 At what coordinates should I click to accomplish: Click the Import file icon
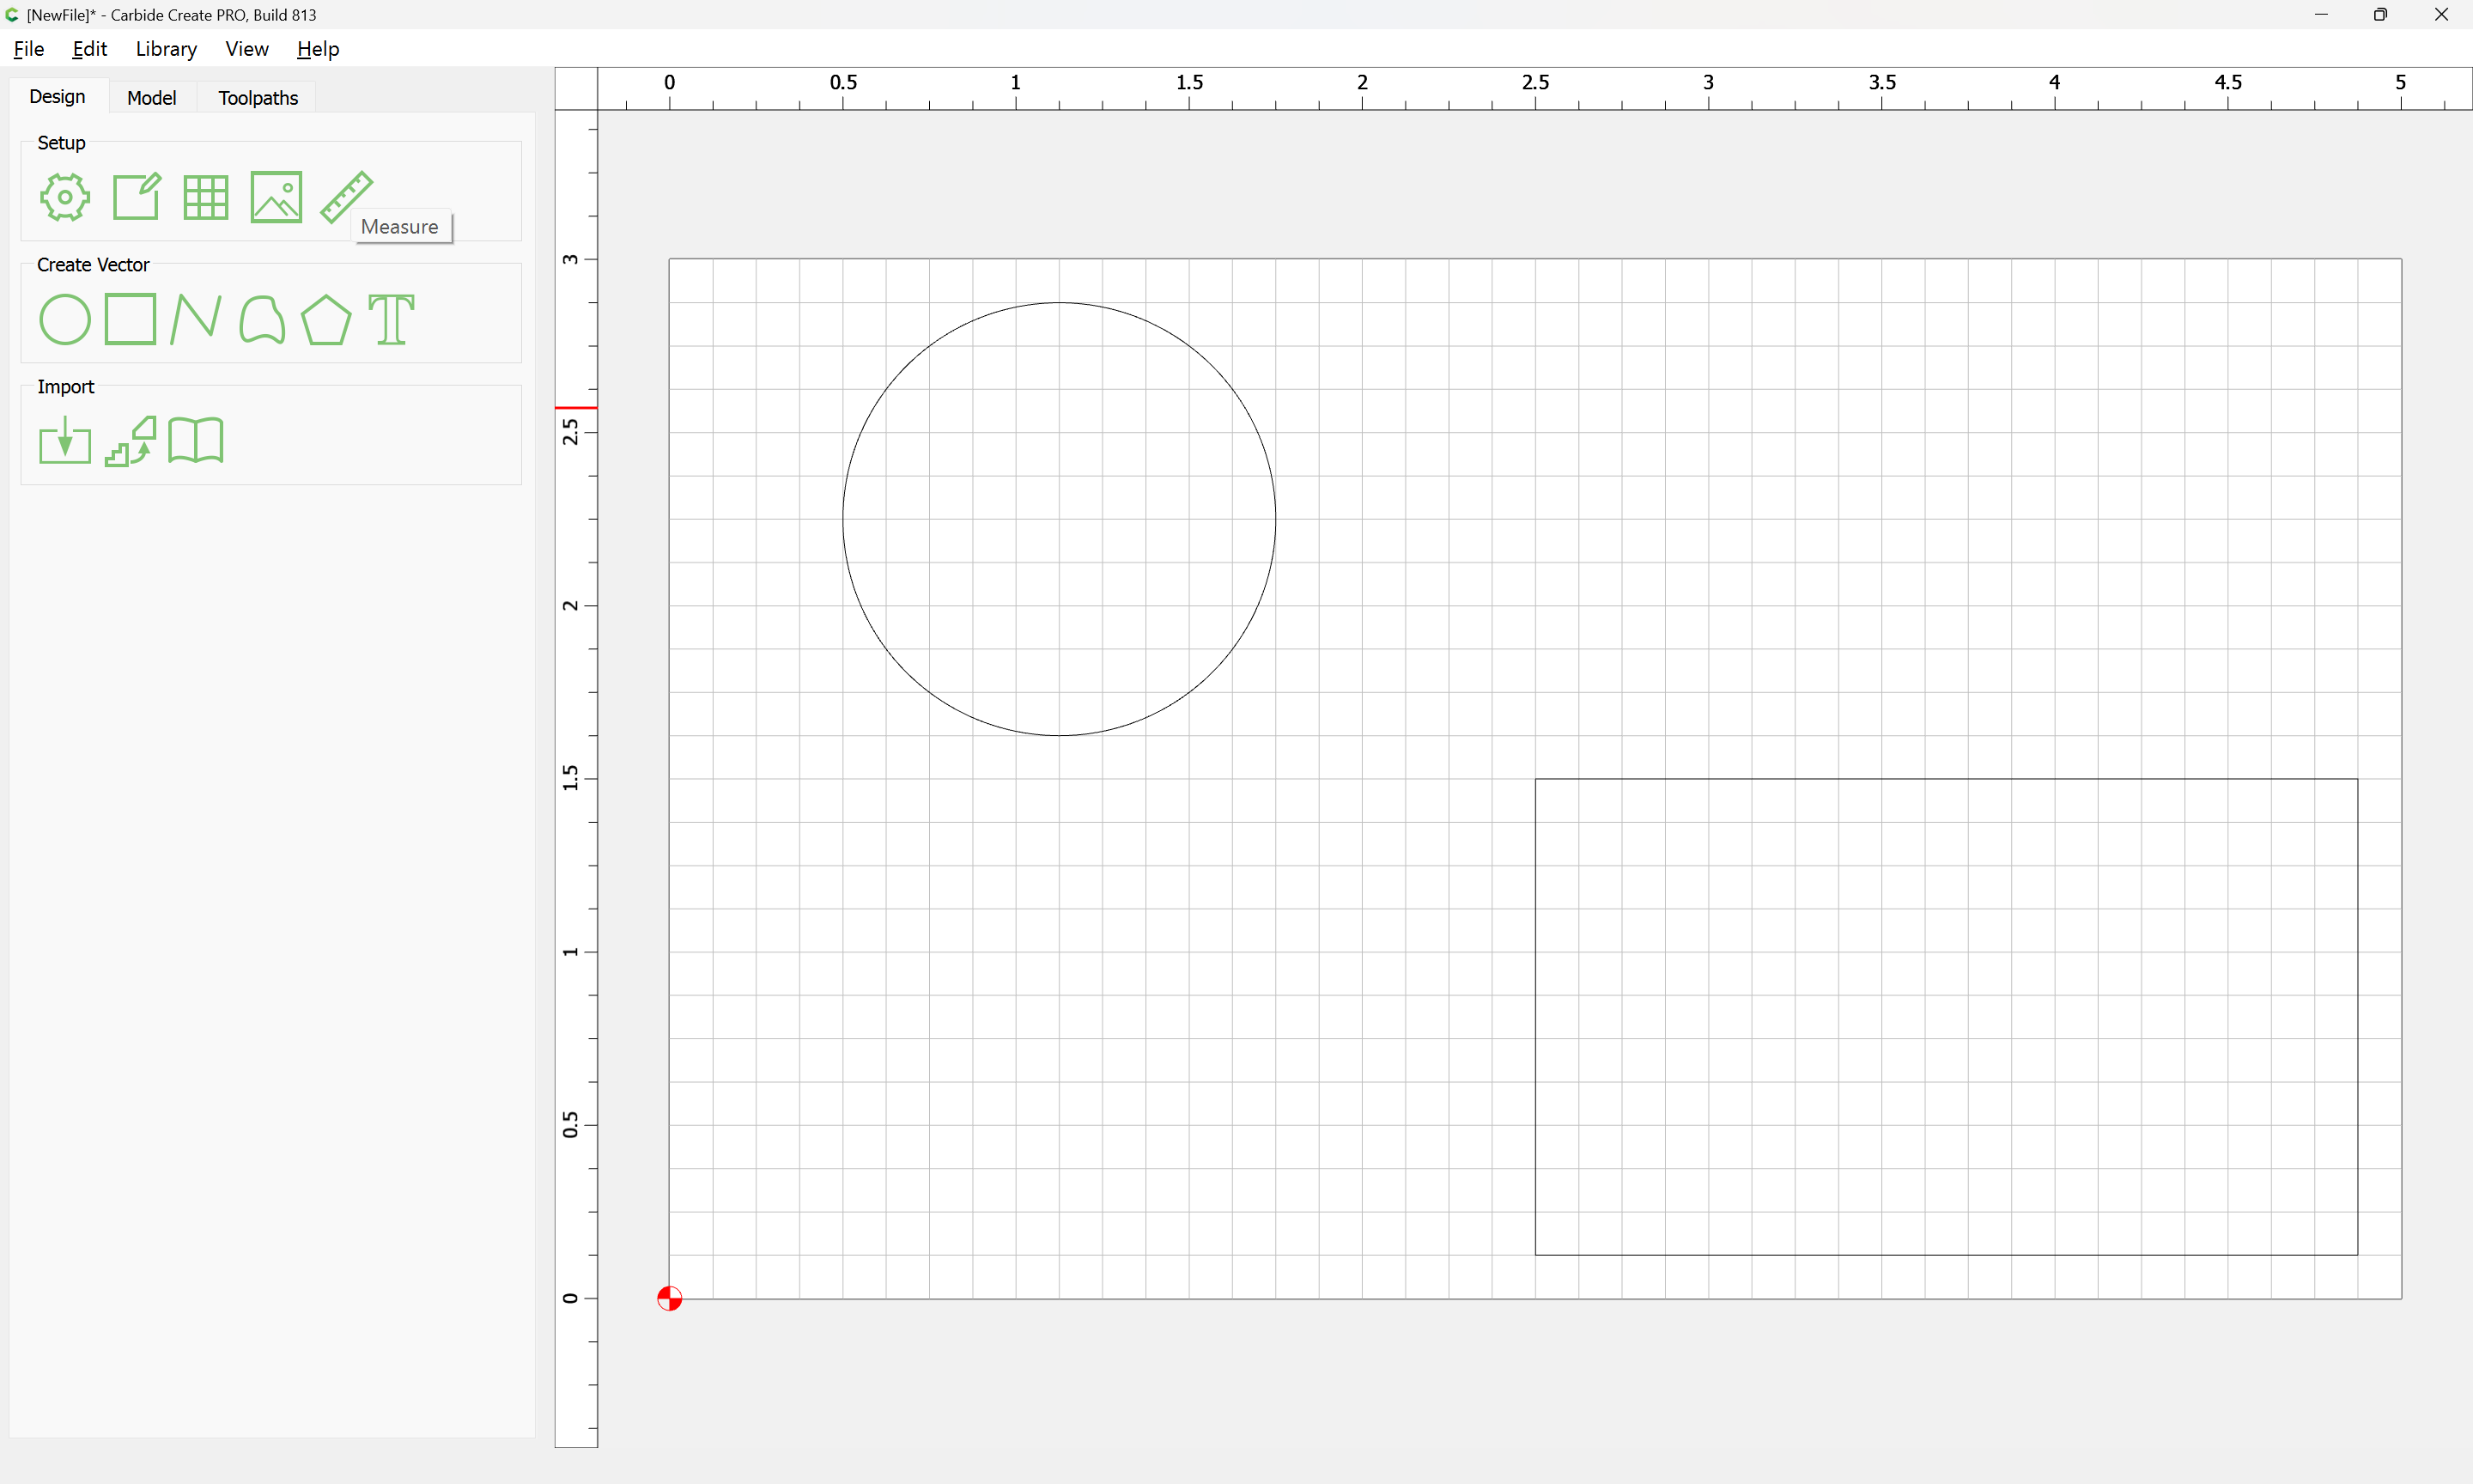65,441
